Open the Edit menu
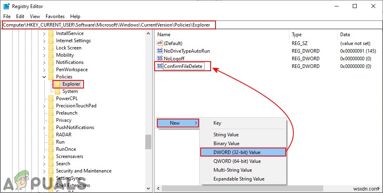 pos(20,16)
